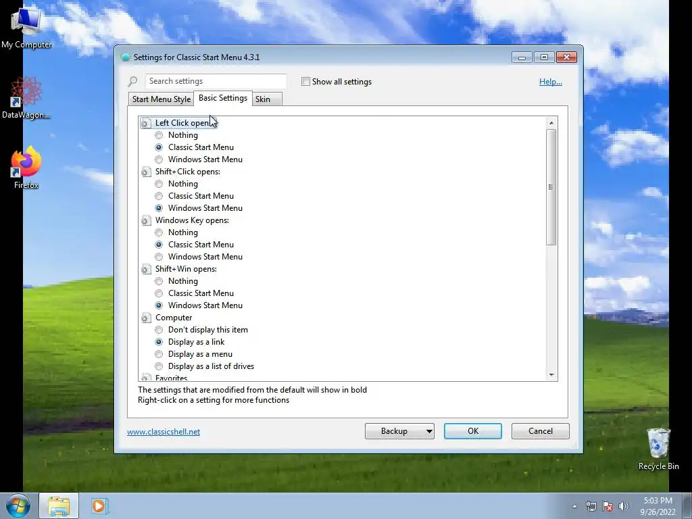The width and height of the screenshot is (692, 519).
Task: Click the gear icon beside Windows Key opens
Action: tap(146, 220)
